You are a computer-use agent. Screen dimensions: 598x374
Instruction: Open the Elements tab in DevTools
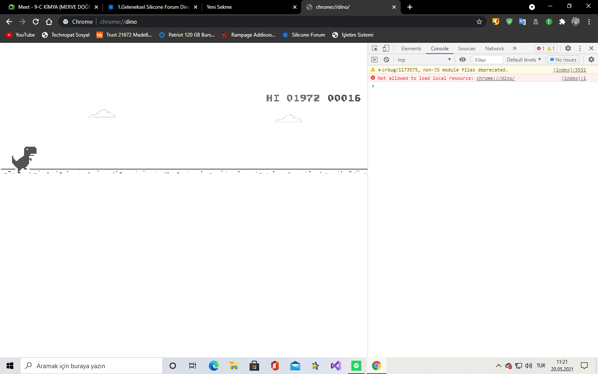tap(411, 49)
